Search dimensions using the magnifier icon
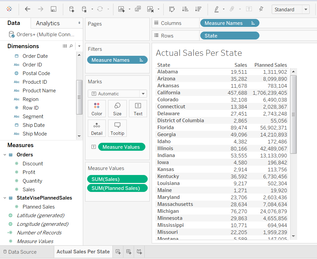This screenshot has height=259, width=317. (x=71, y=46)
